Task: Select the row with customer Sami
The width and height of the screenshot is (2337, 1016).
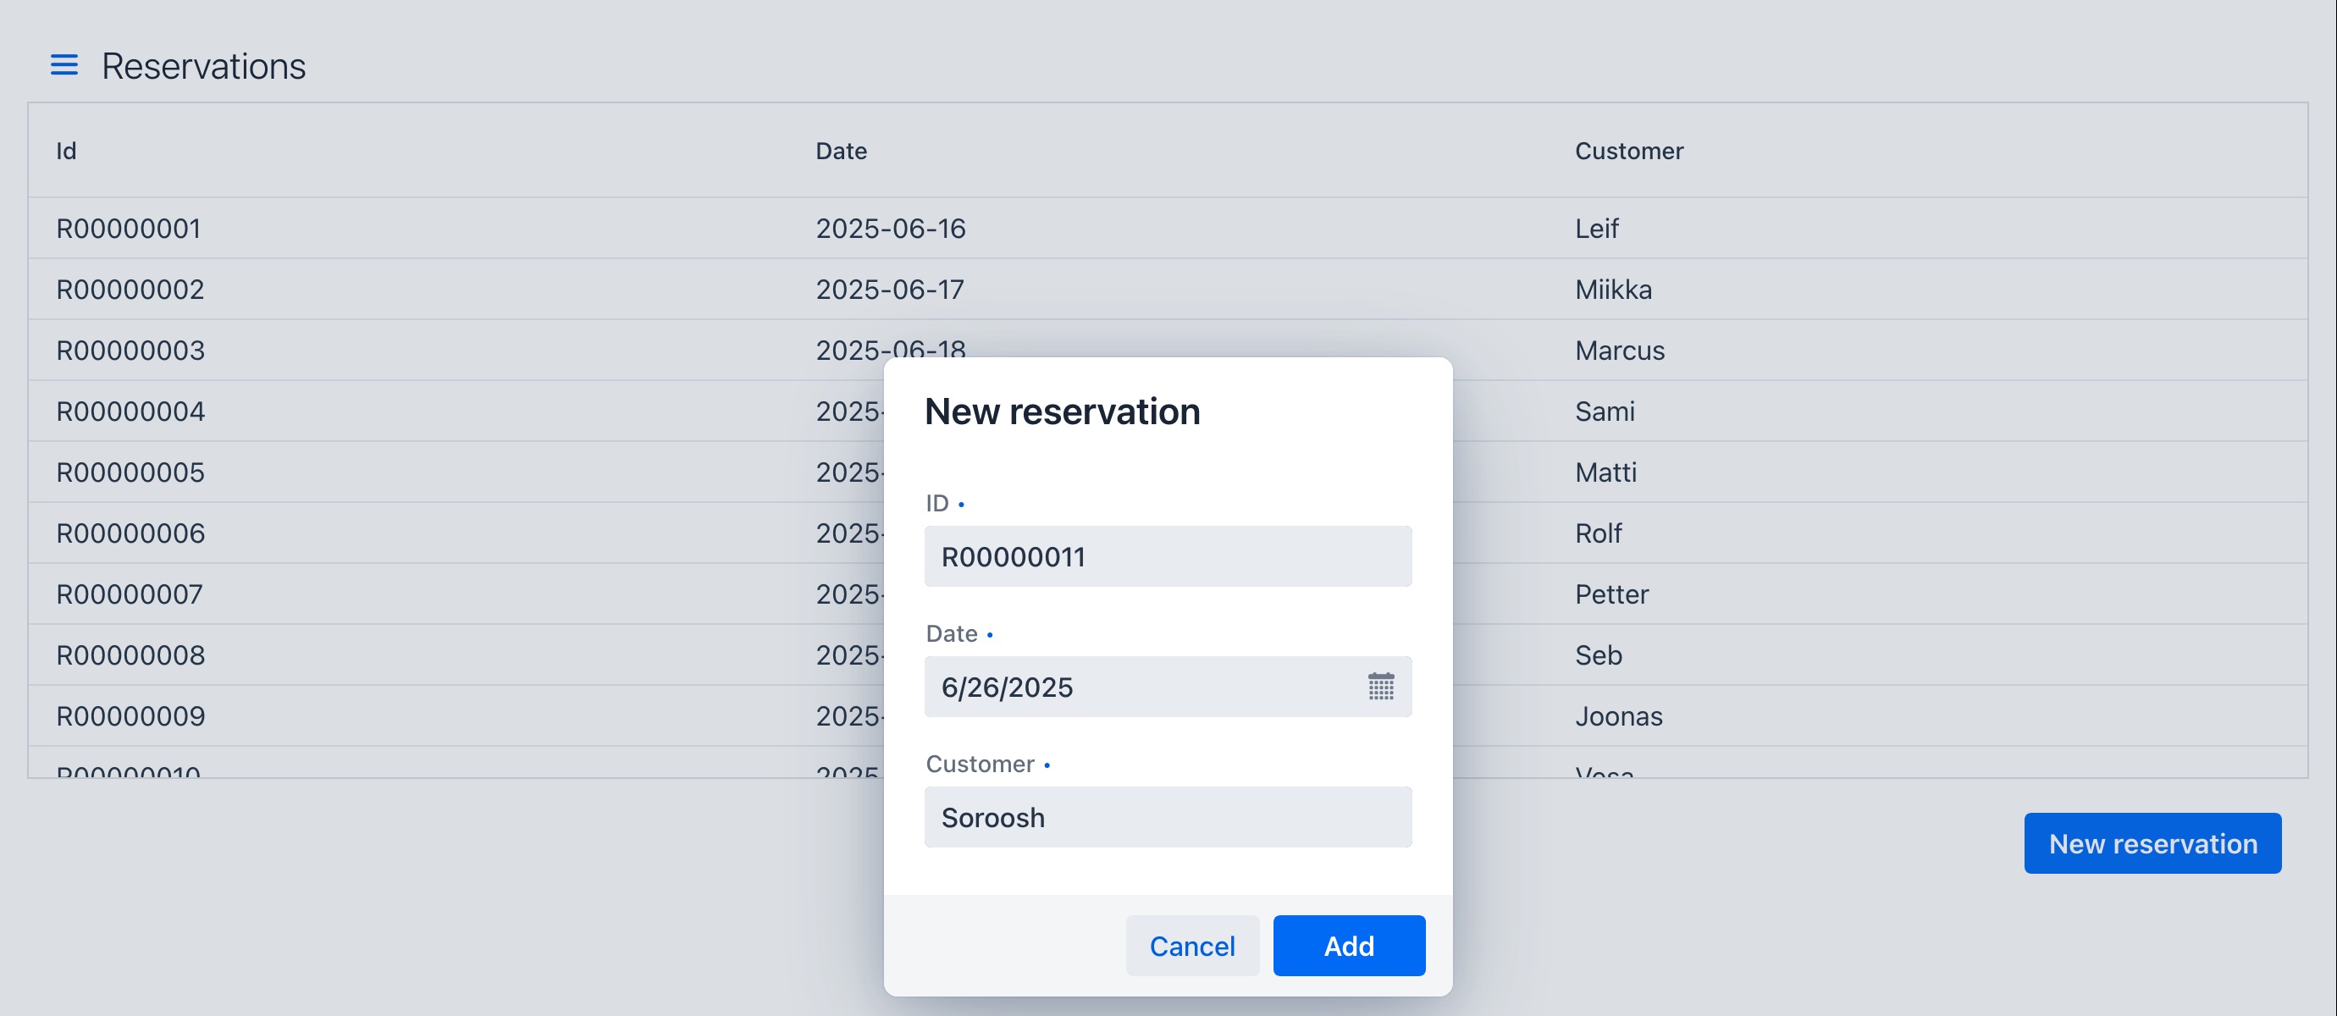Action: tap(1604, 411)
